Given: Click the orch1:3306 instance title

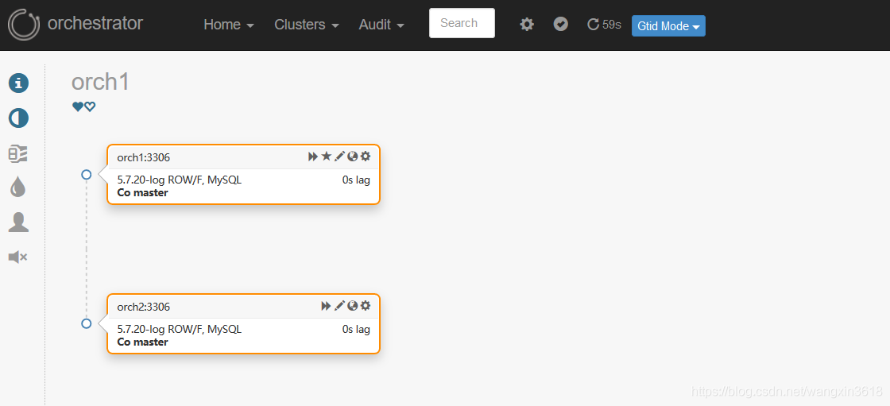Looking at the screenshot, I should pyautogui.click(x=144, y=157).
